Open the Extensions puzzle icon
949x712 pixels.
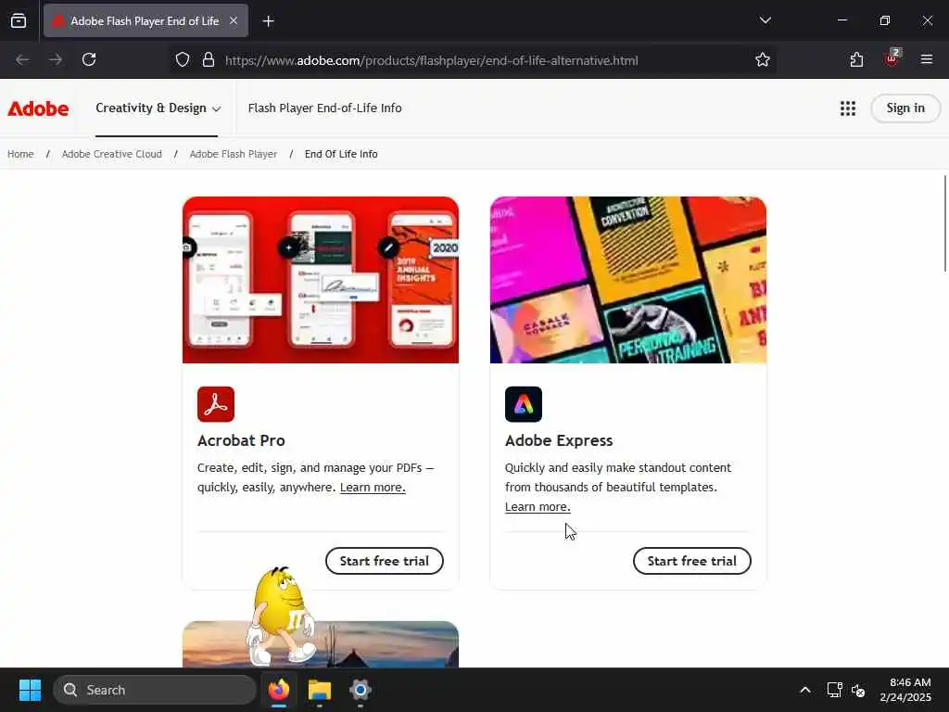coord(856,59)
